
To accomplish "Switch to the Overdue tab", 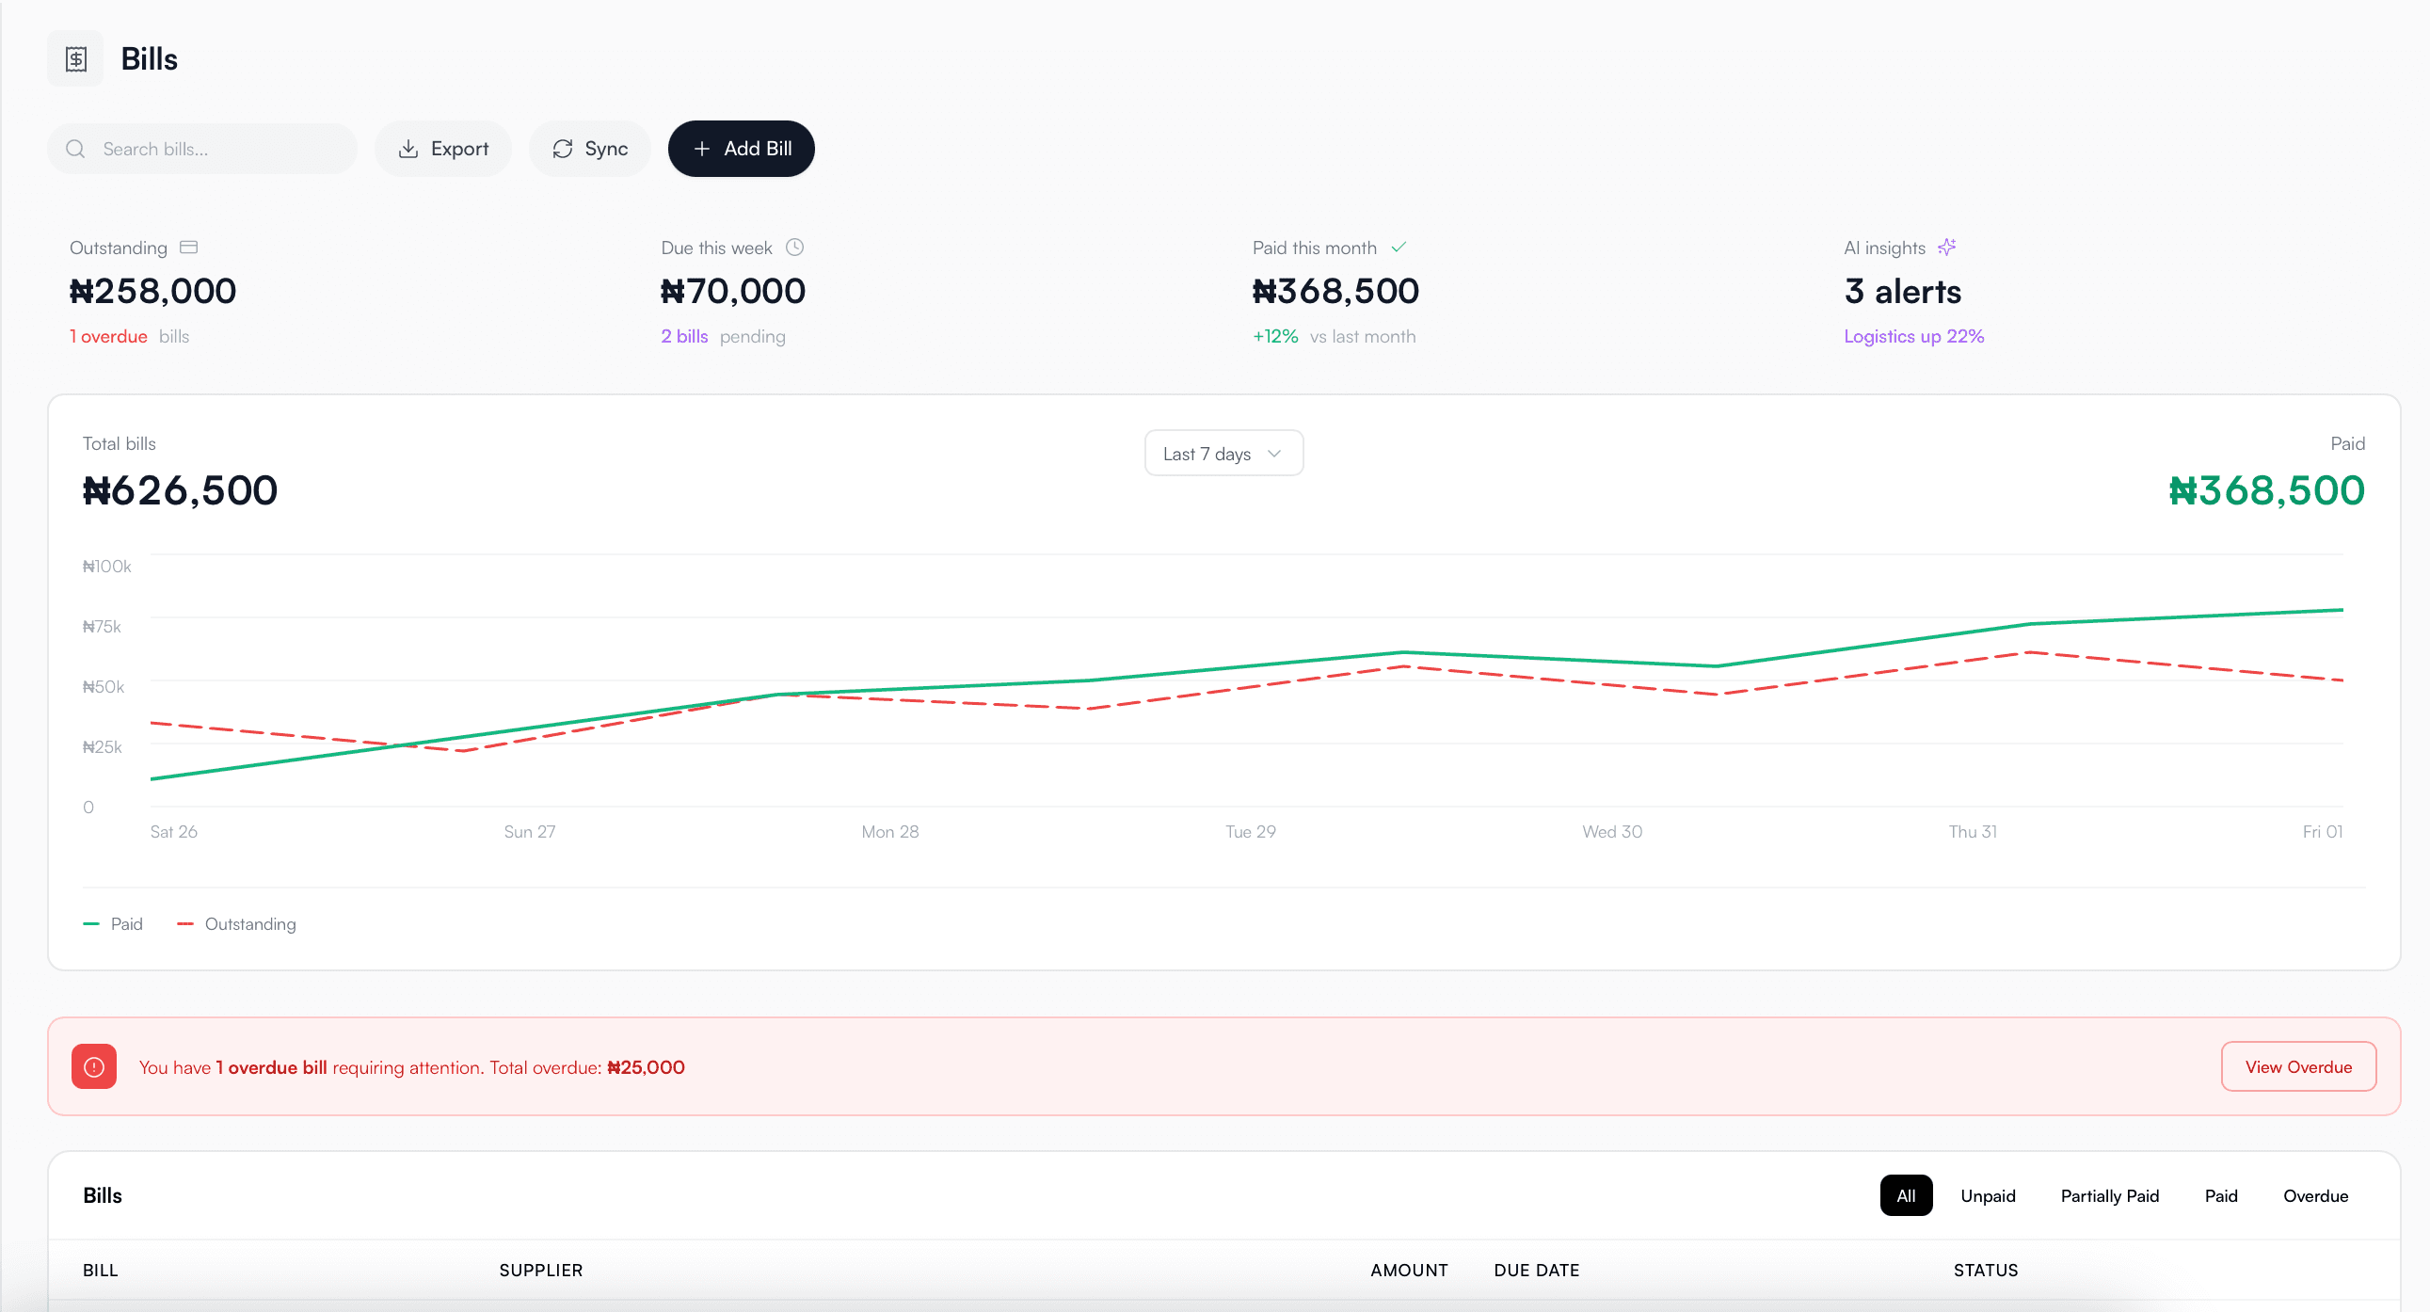I will tap(2316, 1195).
